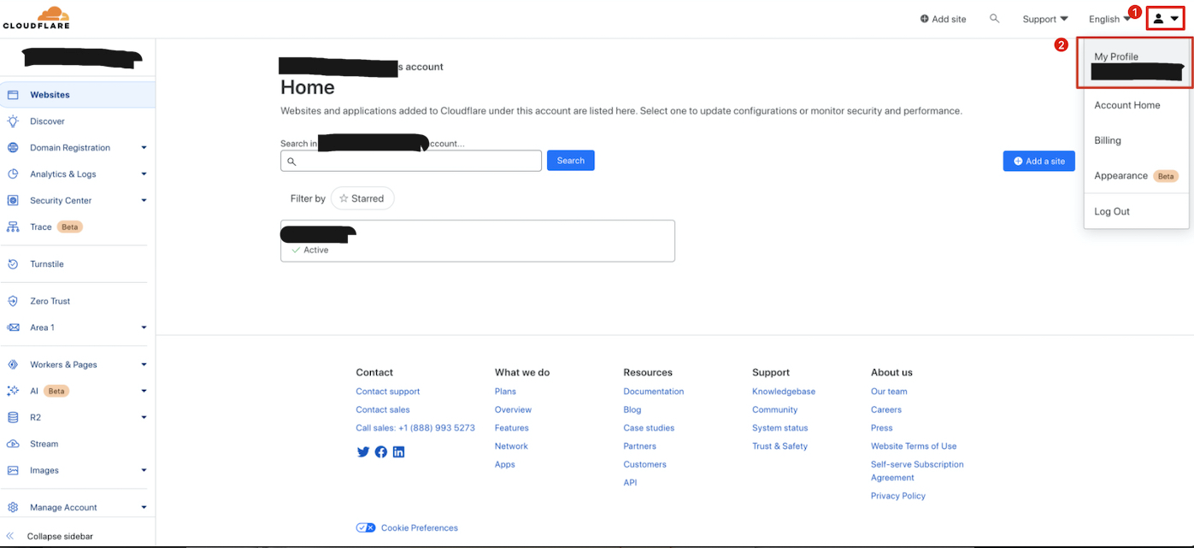
Task: Open LinkedIn social icon in footer
Action: tap(399, 452)
